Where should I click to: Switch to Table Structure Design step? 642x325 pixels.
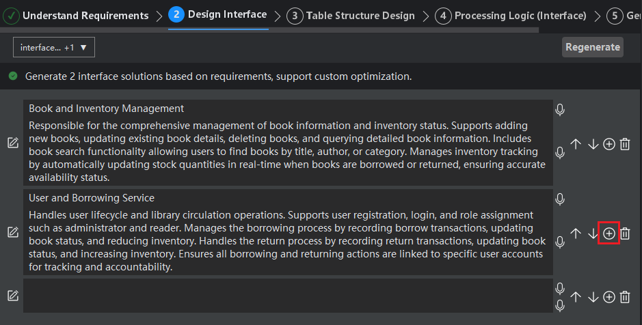point(351,16)
